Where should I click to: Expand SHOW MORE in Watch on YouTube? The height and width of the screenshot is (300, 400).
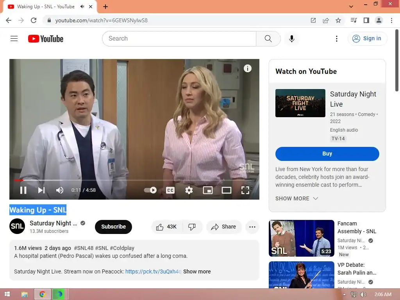(x=297, y=198)
